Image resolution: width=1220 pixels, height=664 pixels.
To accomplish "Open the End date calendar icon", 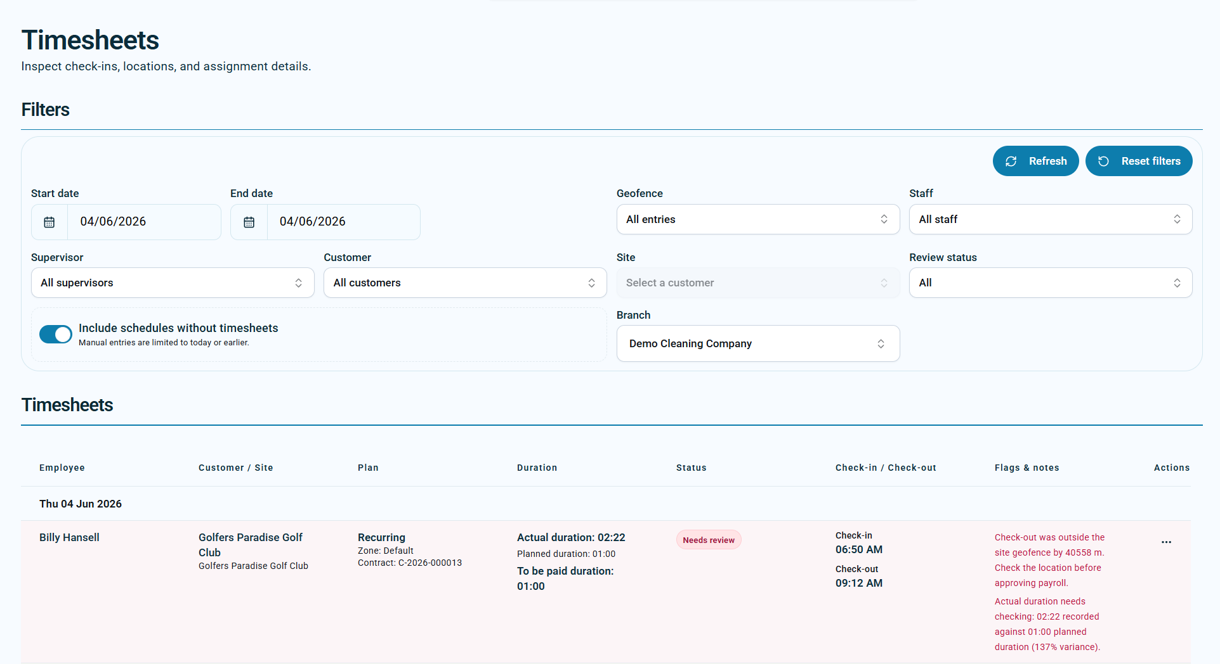I will pyautogui.click(x=249, y=222).
